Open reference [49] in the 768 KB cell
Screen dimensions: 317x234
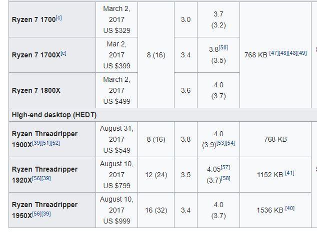pyautogui.click(x=302, y=53)
